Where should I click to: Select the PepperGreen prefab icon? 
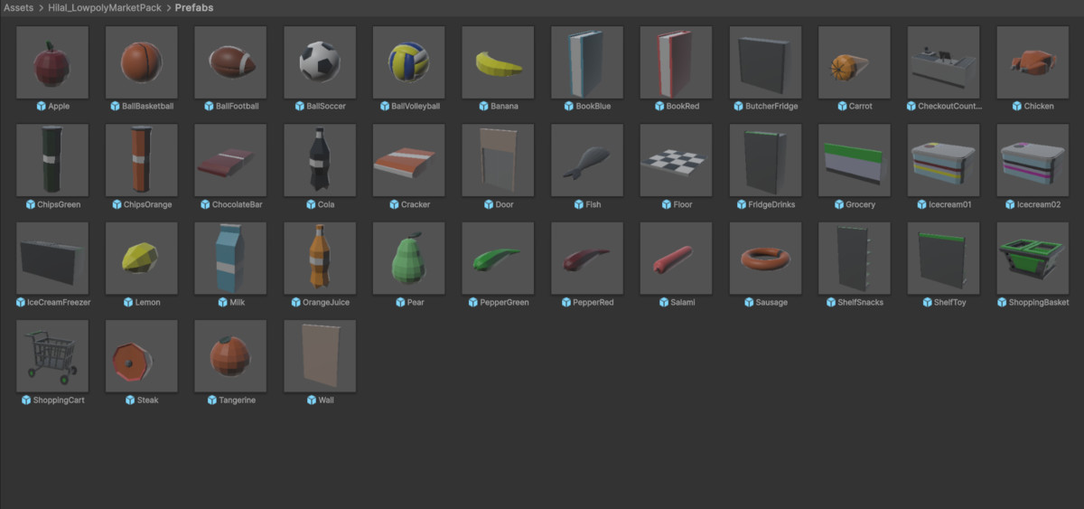(x=499, y=259)
